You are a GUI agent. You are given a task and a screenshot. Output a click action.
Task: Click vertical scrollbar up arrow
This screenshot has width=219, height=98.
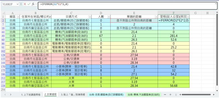217,12
